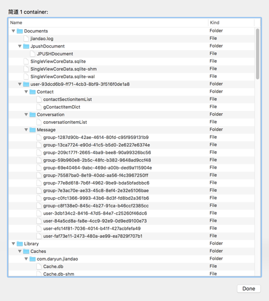269x301 pixels.
Task: Collapse the Documents folder disclosure triangle
Action: (13, 31)
